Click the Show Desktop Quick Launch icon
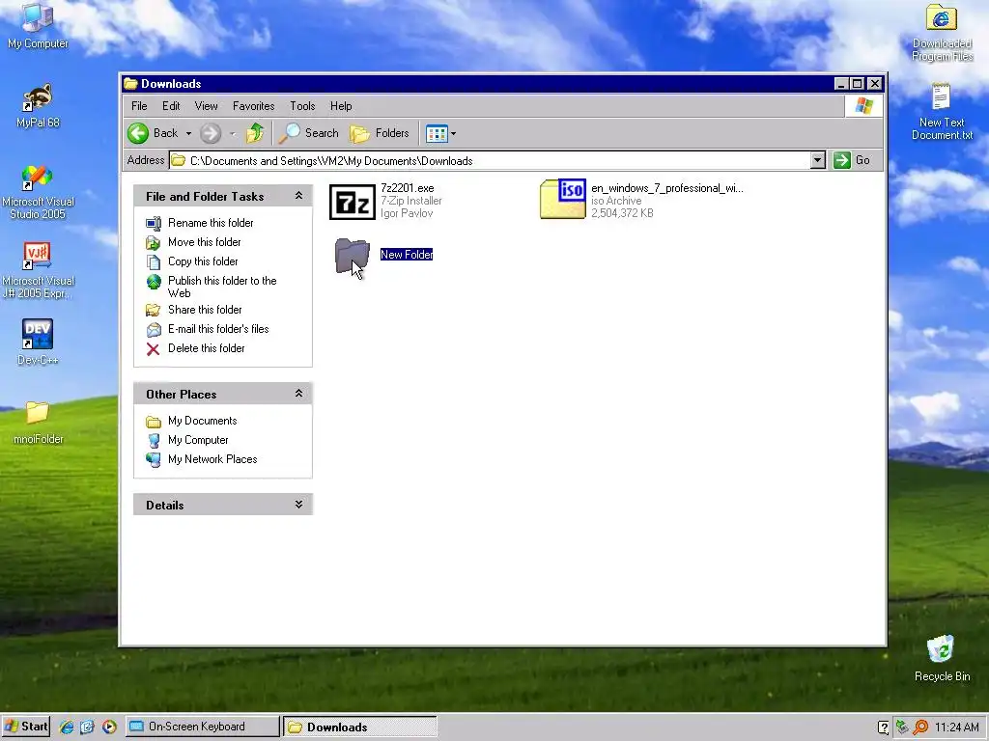Image resolution: width=989 pixels, height=741 pixels. click(x=87, y=727)
